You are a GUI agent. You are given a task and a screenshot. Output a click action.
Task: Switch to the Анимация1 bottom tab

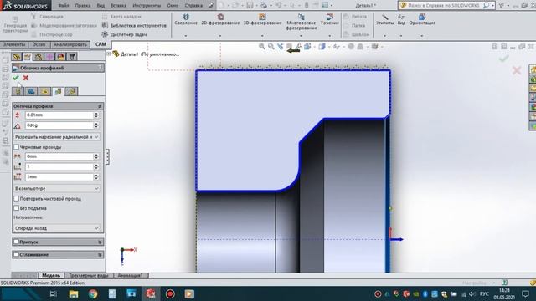pos(131,275)
